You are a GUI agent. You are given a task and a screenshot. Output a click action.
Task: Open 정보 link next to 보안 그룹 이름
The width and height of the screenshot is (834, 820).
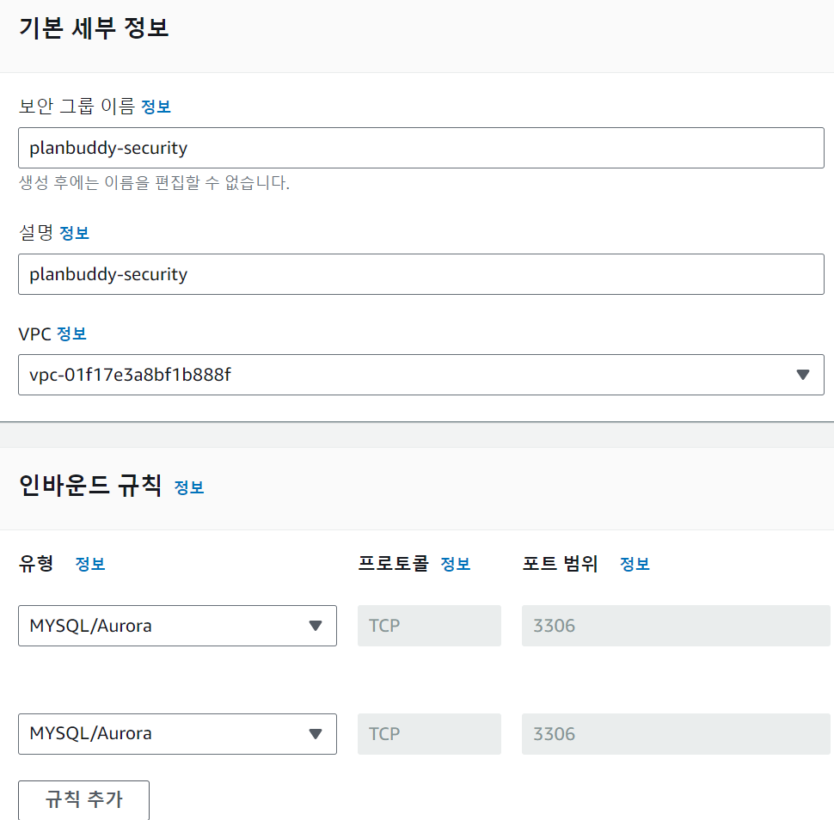point(156,107)
